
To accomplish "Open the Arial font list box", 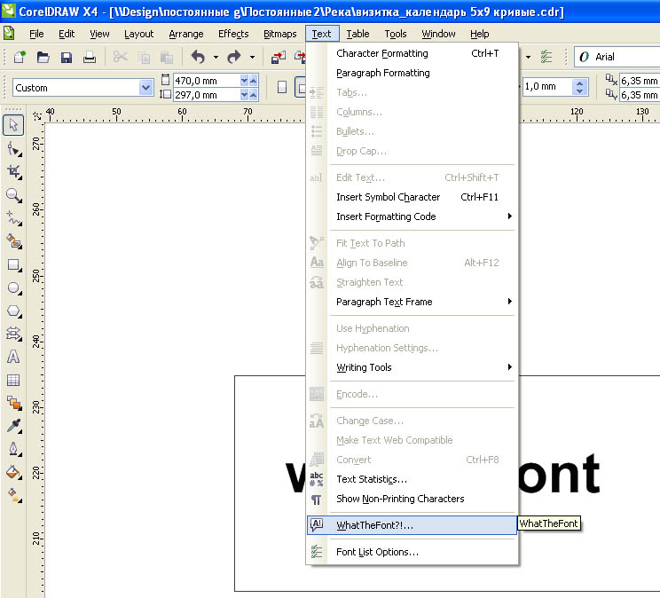I will click(617, 57).
